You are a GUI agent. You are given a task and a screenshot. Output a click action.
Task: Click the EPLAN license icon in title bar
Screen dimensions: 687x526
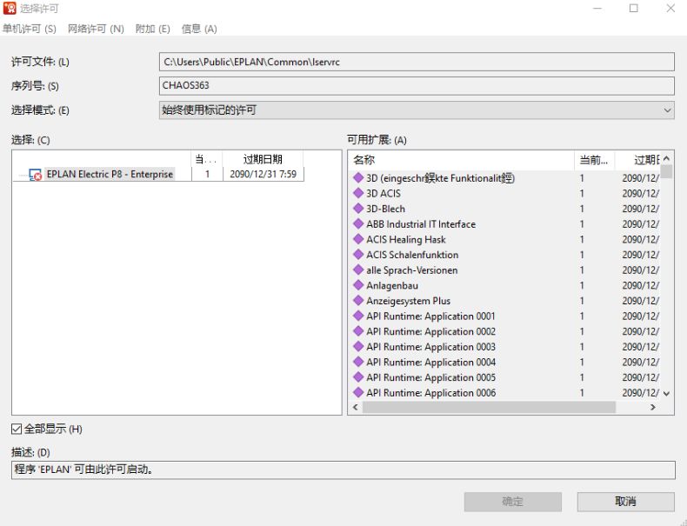click(x=10, y=8)
